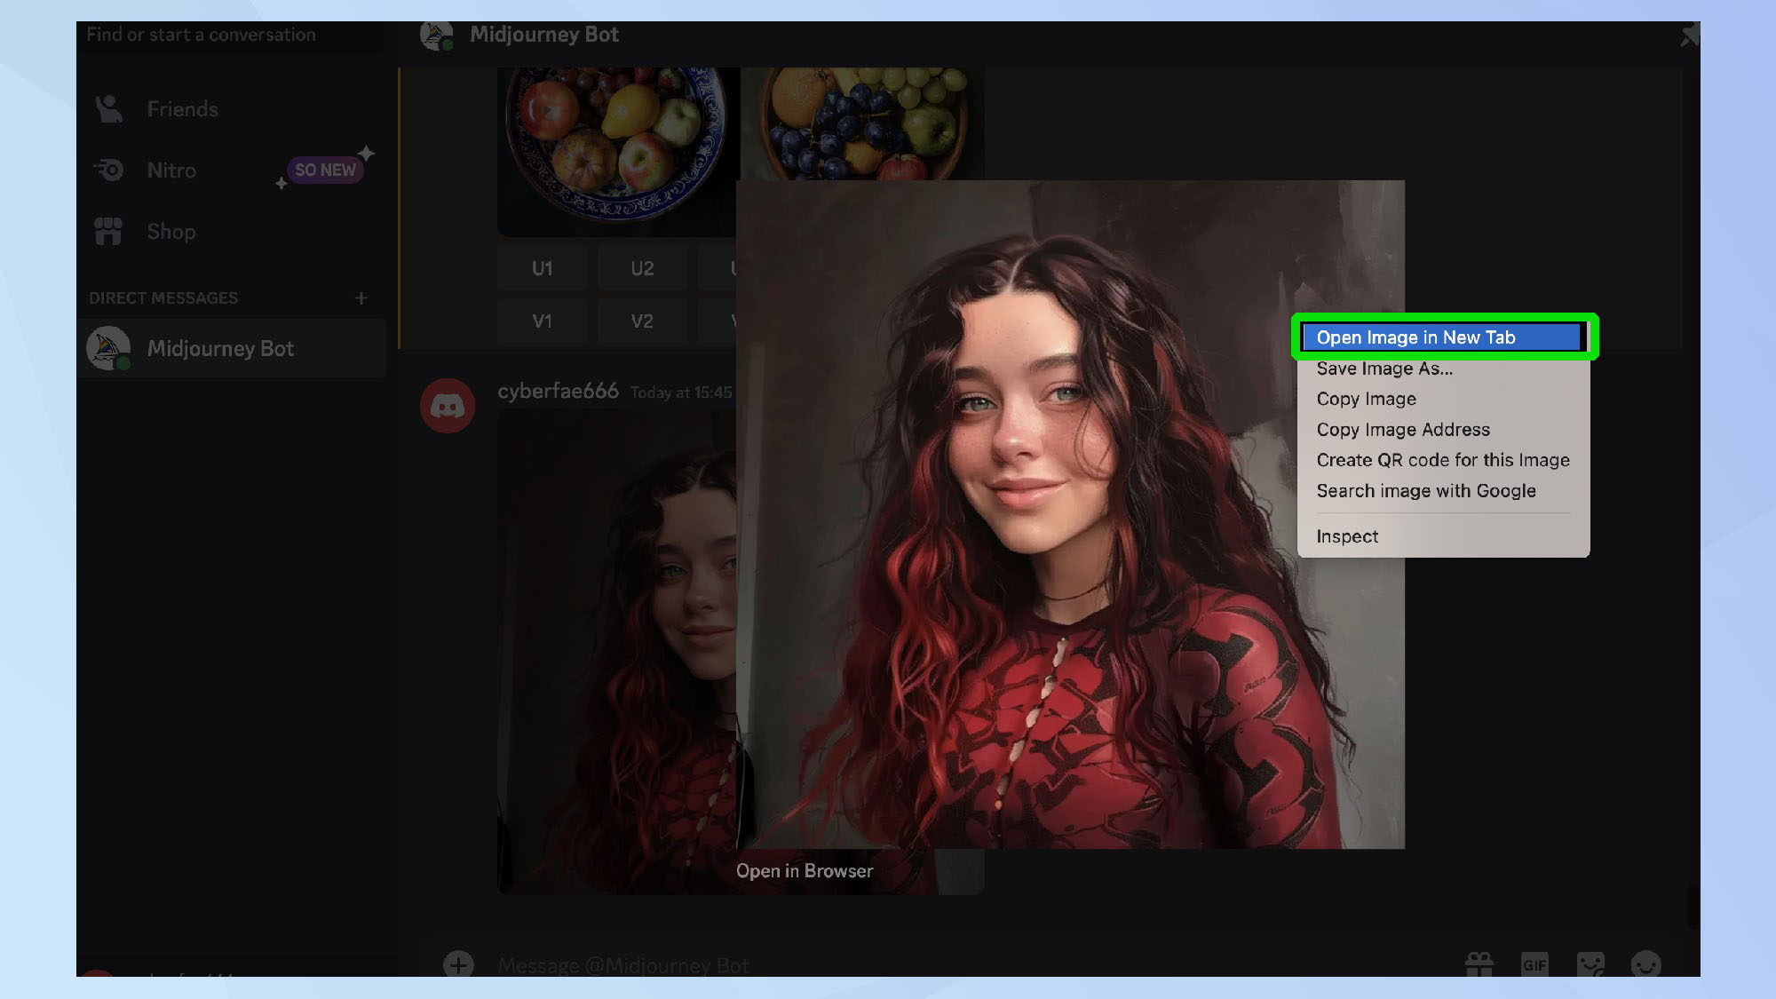This screenshot has width=1776, height=999.
Task: Click the Open in Browser link
Action: (805, 871)
